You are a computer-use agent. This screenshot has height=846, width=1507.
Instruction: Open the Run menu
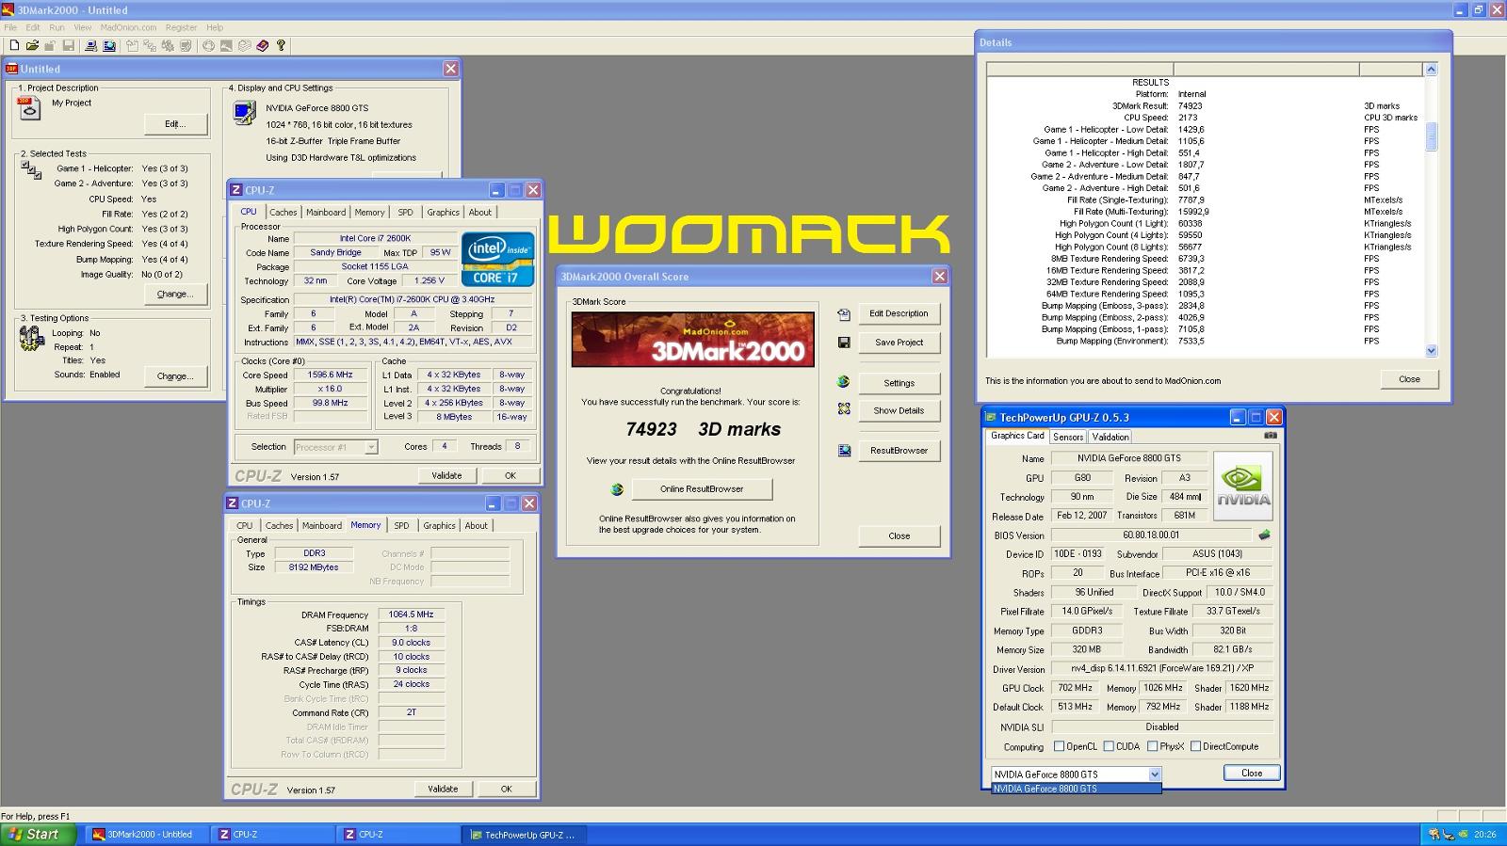[x=57, y=27]
